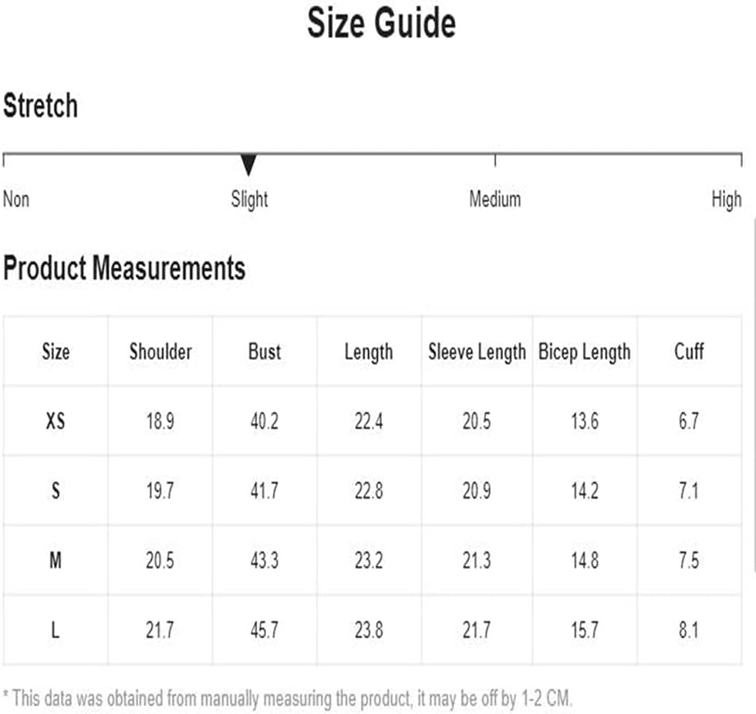756x714 pixels.
Task: Click the Size column header
Action: (x=56, y=352)
